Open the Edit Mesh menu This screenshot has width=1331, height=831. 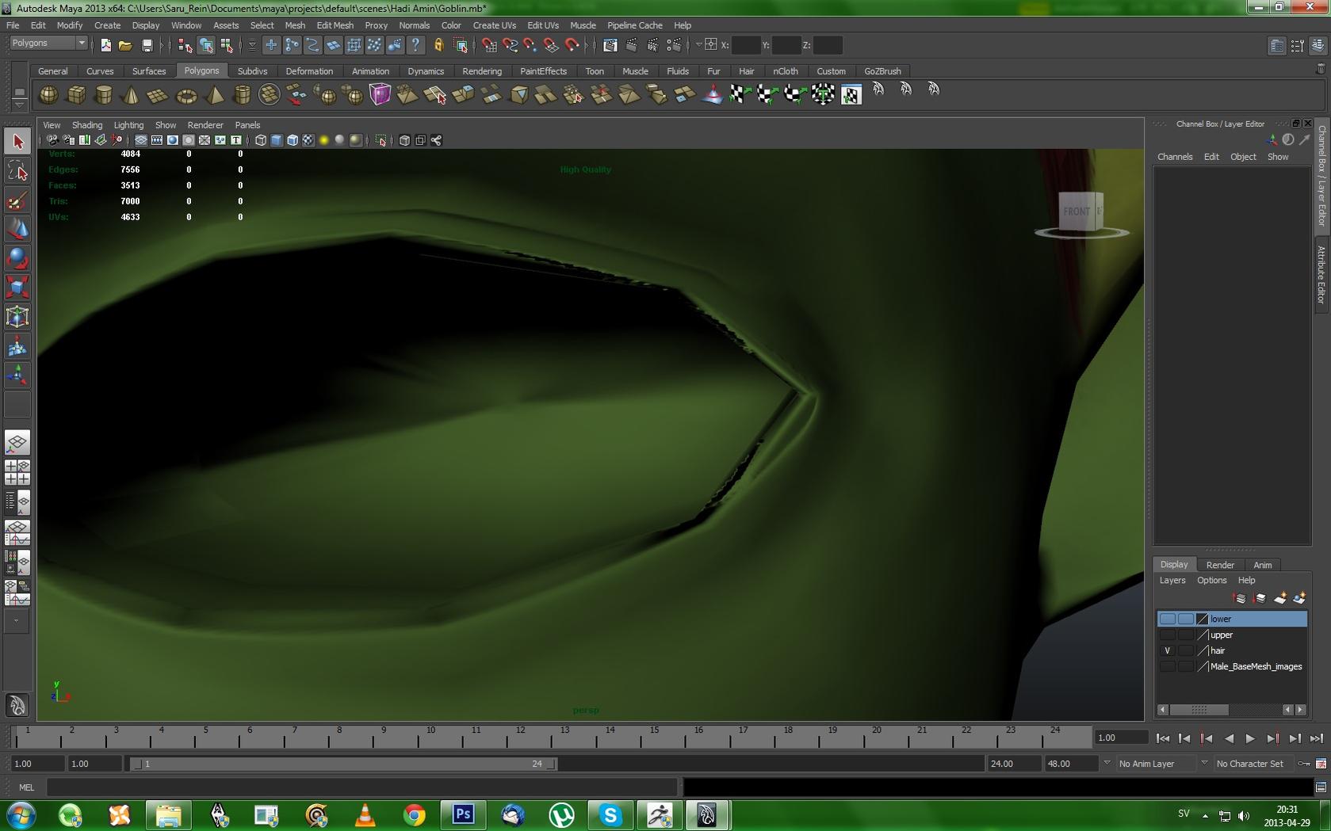point(335,25)
